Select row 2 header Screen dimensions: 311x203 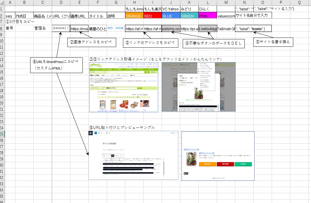coord(2,16)
